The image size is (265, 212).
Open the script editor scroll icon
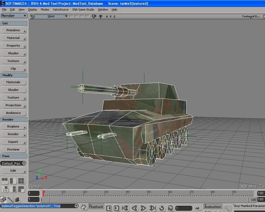(x=83, y=207)
